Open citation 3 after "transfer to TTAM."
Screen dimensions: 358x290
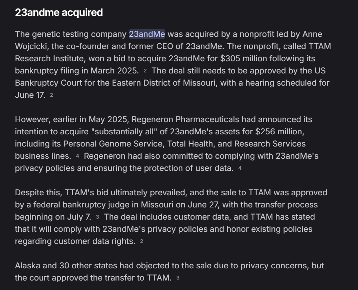click(x=178, y=278)
